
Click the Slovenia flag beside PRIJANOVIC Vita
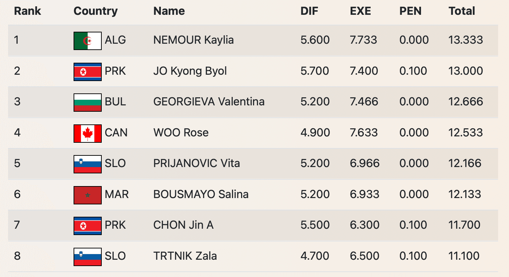(88, 164)
